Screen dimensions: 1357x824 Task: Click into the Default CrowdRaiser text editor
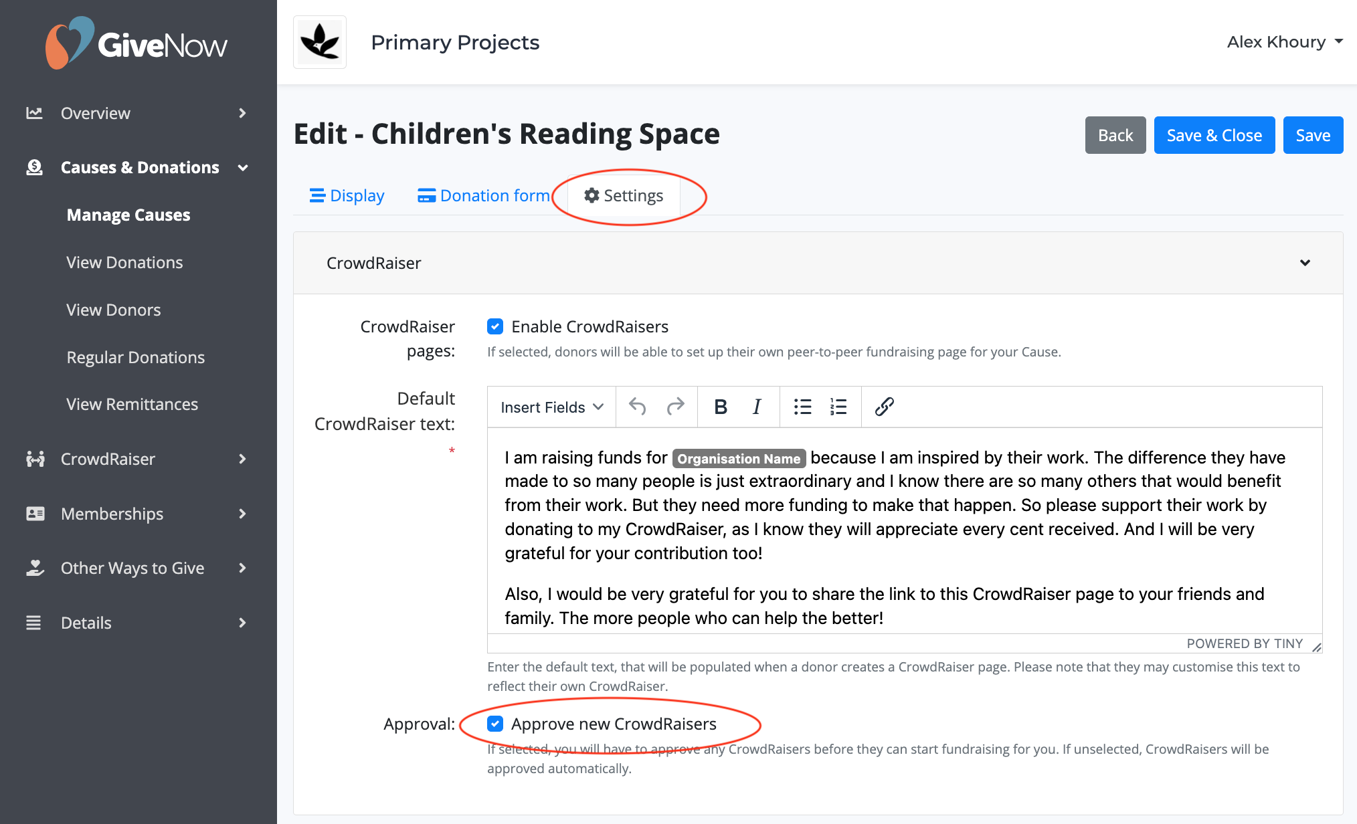point(905,530)
